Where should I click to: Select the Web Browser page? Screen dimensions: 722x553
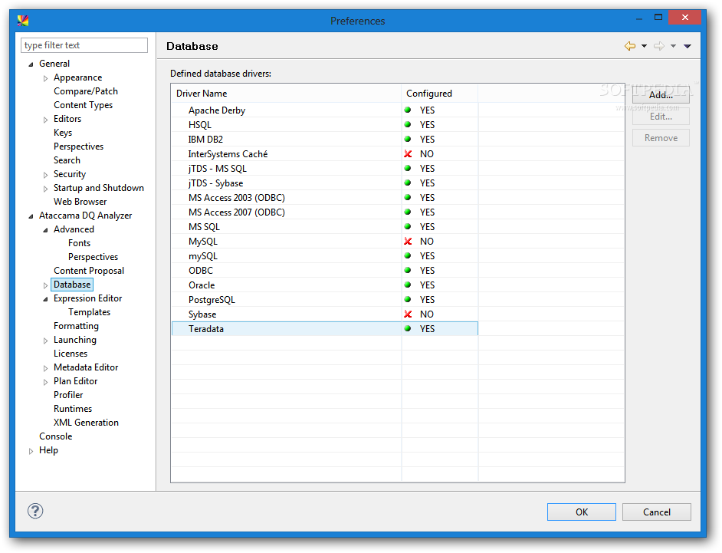[x=80, y=202]
